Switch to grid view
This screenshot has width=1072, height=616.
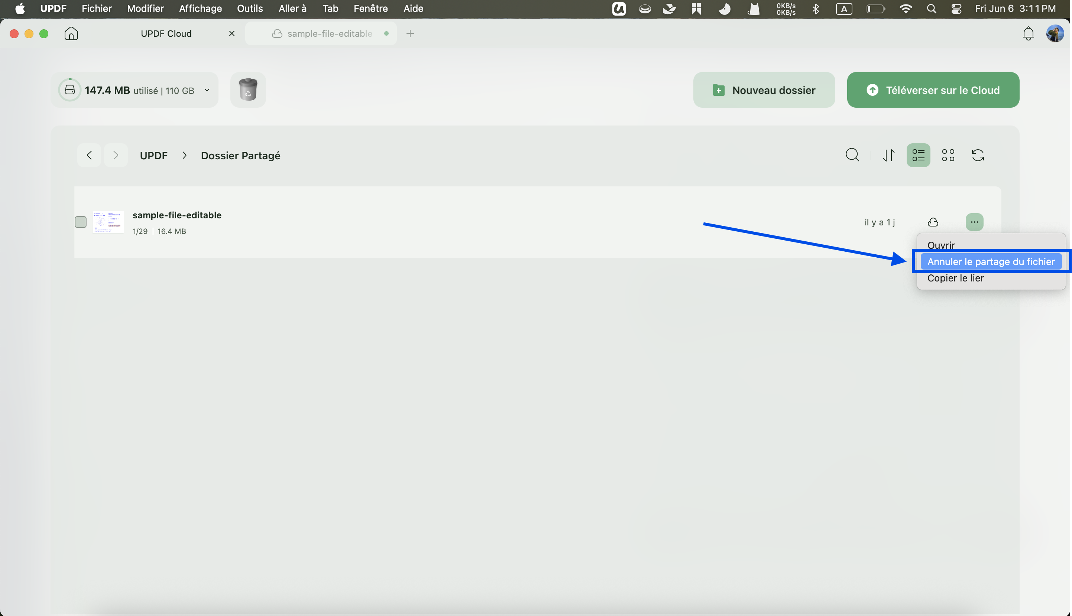tap(948, 155)
